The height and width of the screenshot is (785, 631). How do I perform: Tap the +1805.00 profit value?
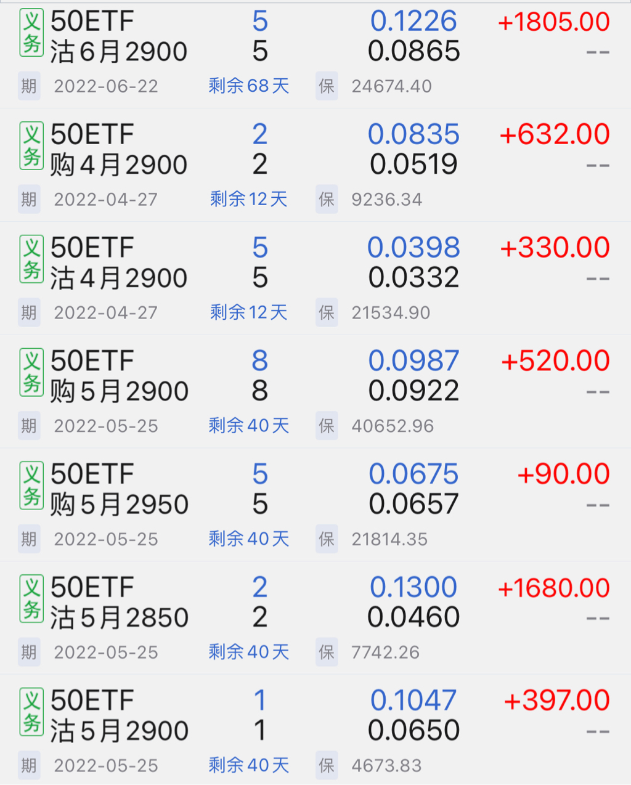click(553, 22)
